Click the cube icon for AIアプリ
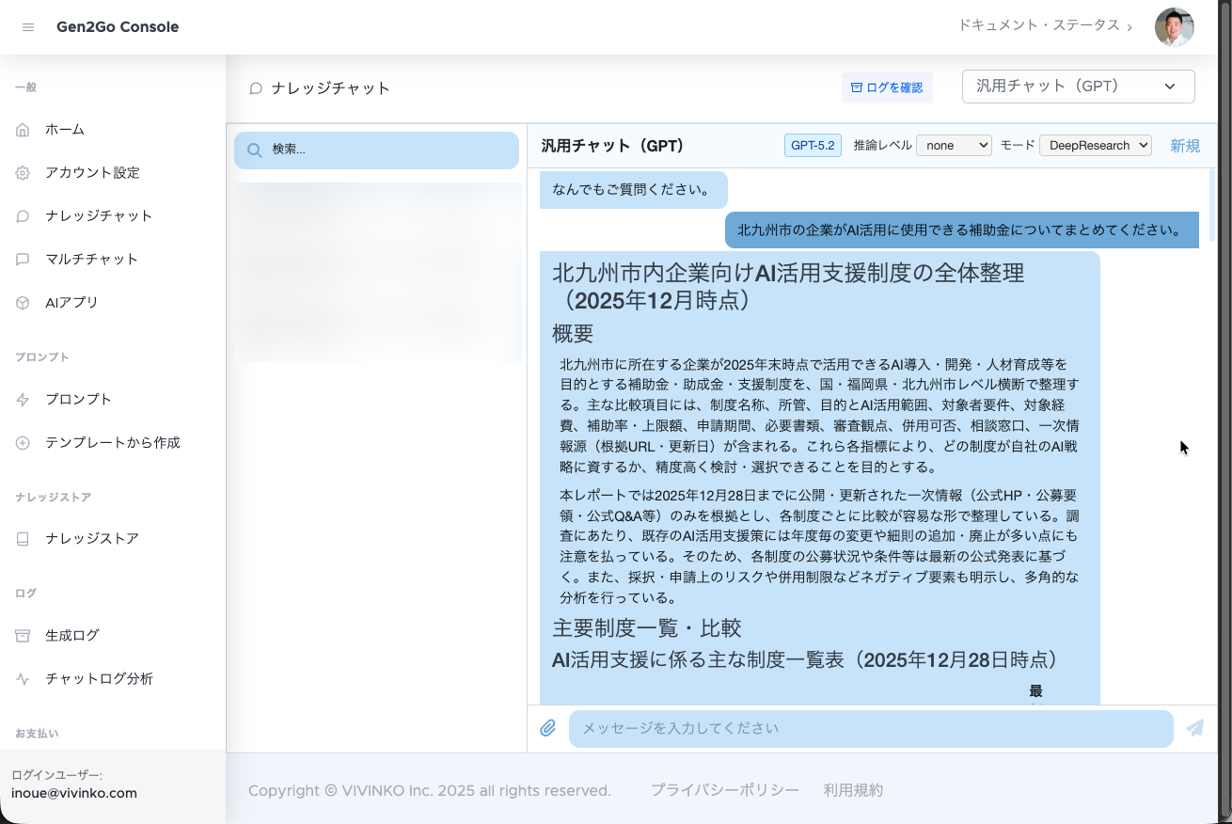This screenshot has width=1232, height=824. (x=23, y=303)
